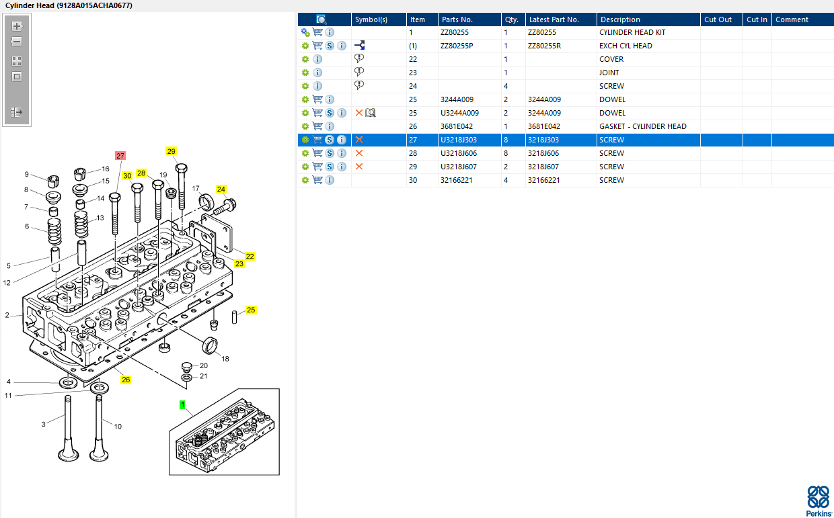Click note bubble symbol for COVER row
The width and height of the screenshot is (834, 518).
point(359,59)
